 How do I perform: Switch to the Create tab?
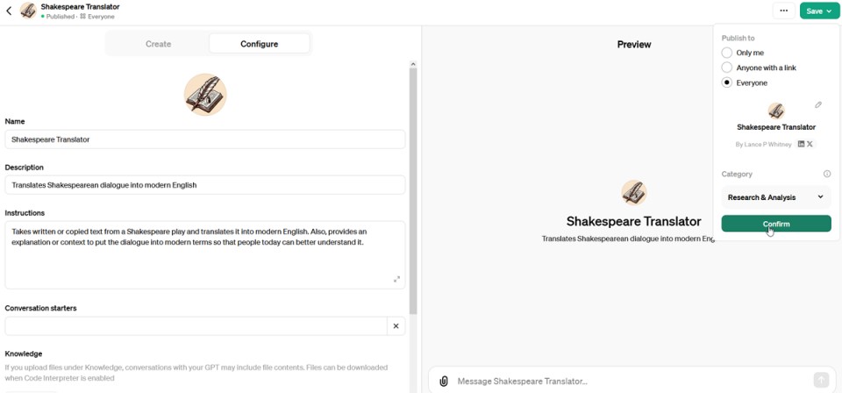coord(158,44)
